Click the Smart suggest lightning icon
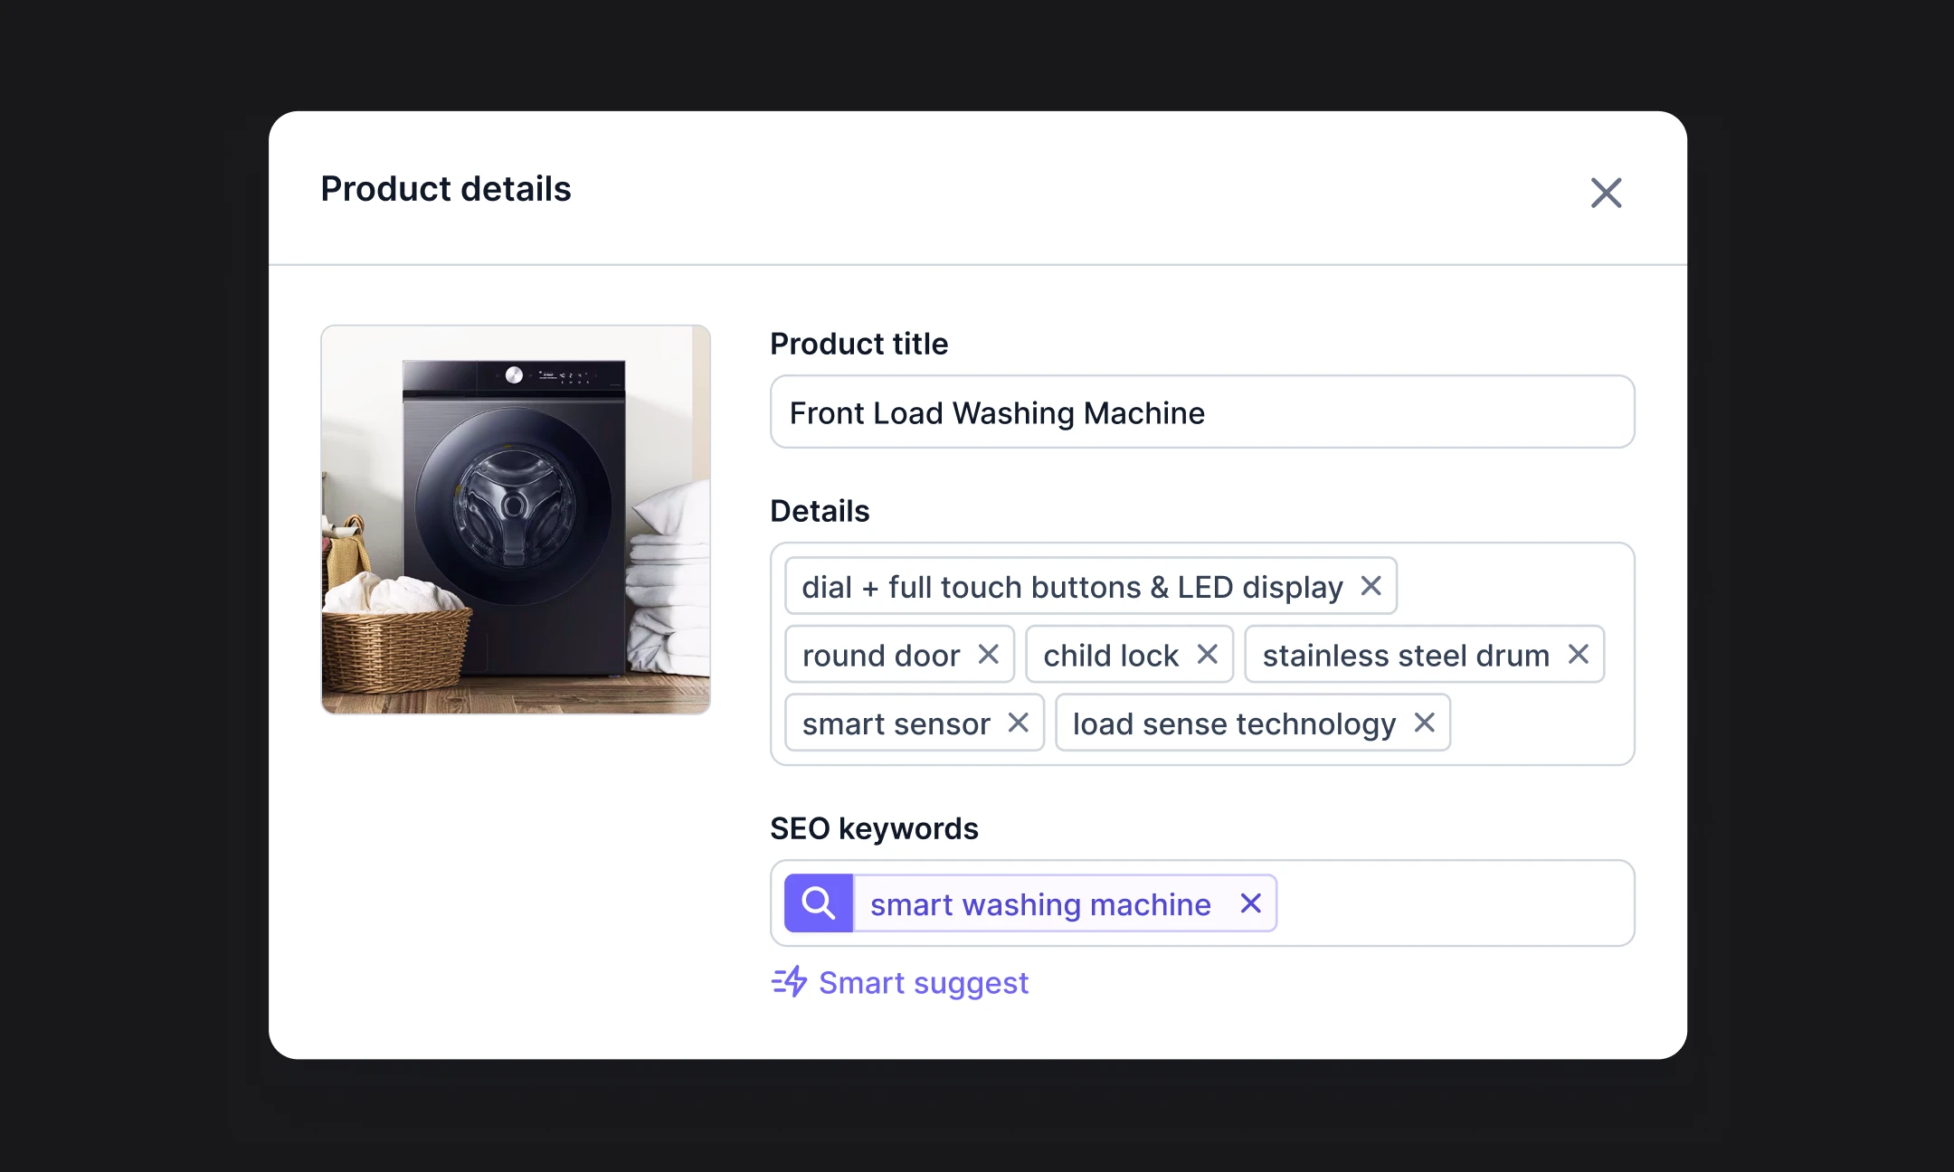 (x=789, y=982)
